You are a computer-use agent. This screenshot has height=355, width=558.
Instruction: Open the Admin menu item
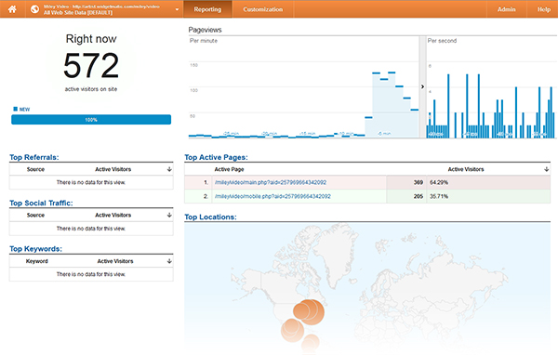[507, 9]
